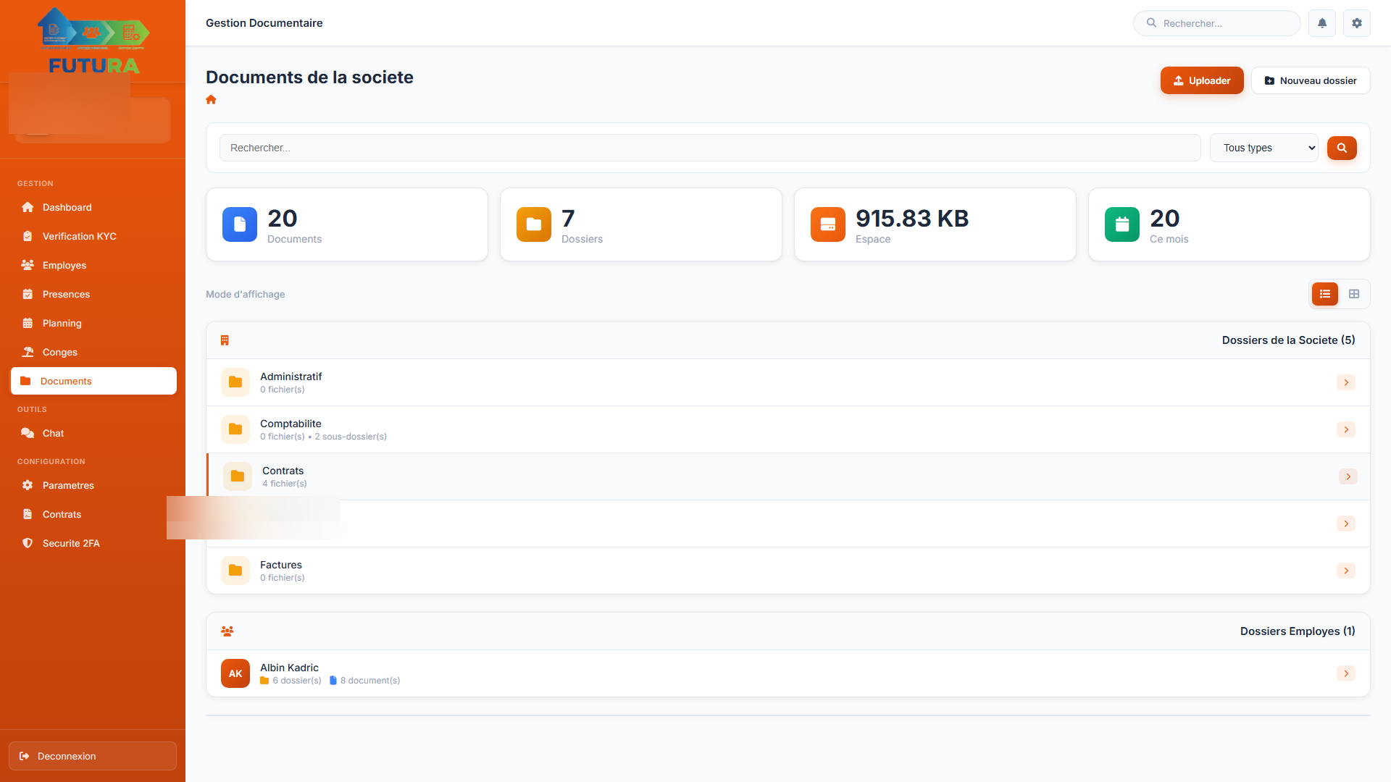The image size is (1391, 782).
Task: Click the notification bell icon
Action: click(1321, 23)
